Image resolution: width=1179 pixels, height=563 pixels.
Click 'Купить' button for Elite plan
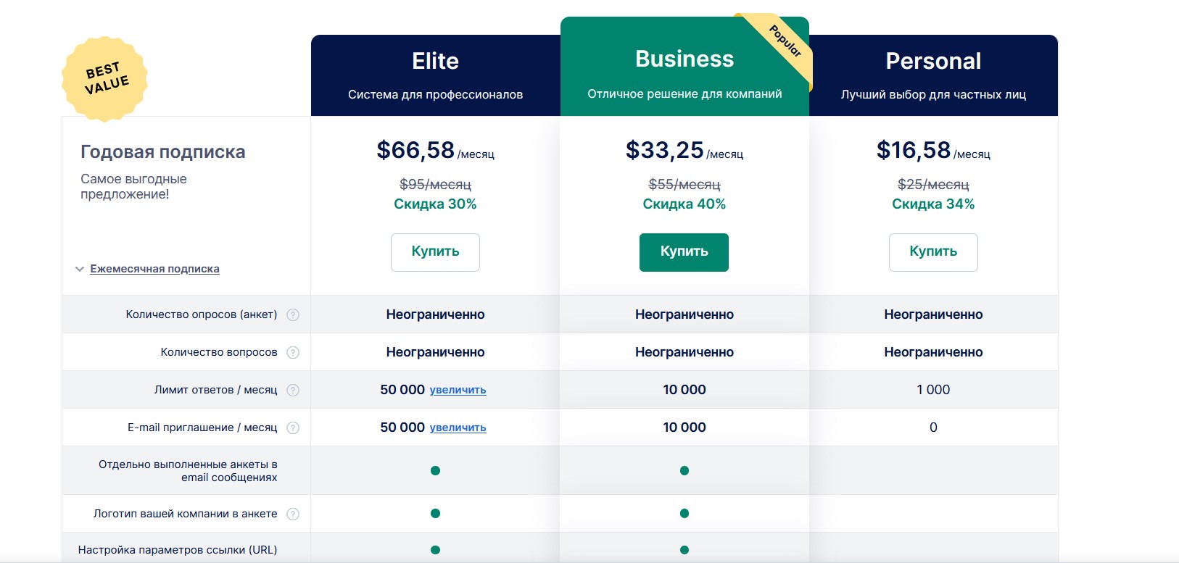[x=435, y=252]
